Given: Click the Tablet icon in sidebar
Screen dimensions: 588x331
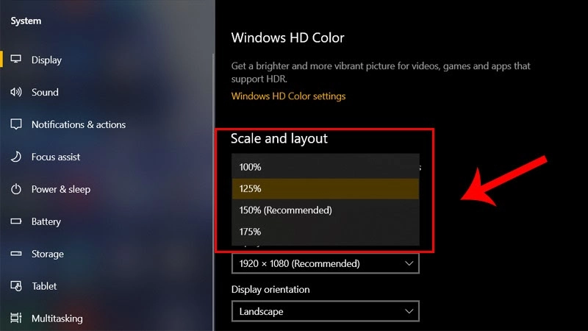Looking at the screenshot, I should coord(15,286).
